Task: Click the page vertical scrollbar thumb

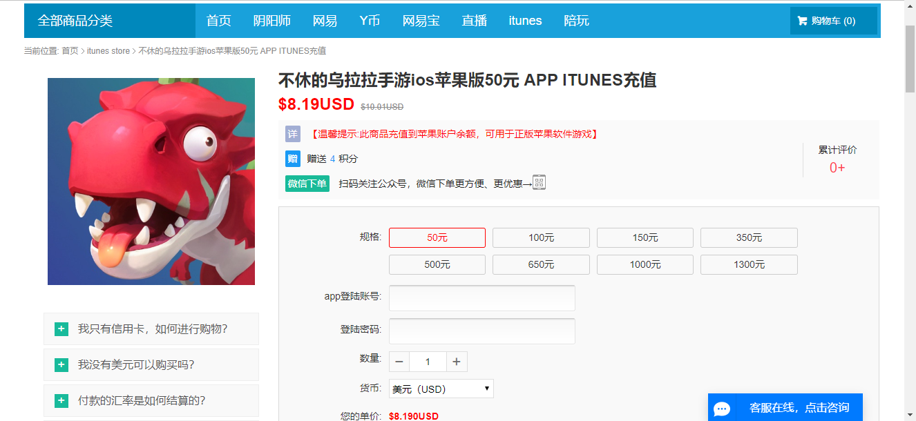Action: click(910, 58)
